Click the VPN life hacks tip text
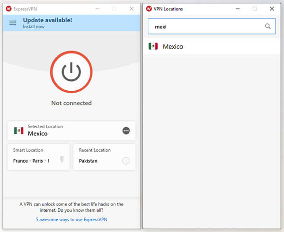The image size is (284, 232). [71, 207]
